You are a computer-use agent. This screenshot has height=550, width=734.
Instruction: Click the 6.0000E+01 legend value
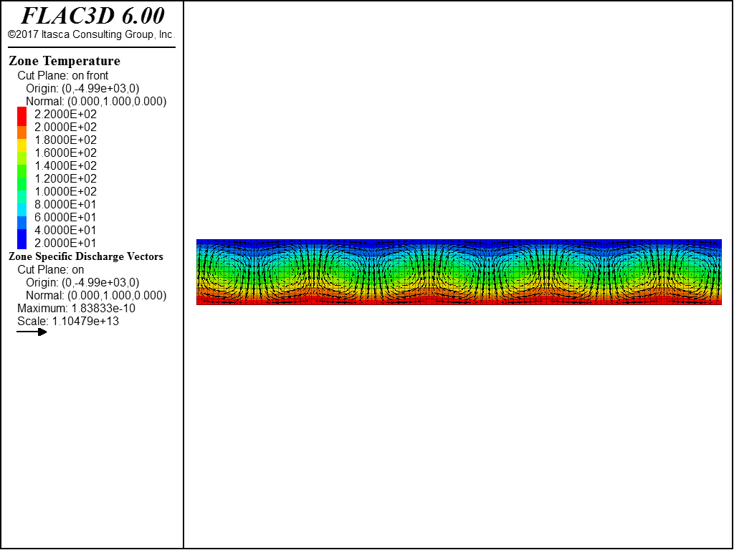[65, 217]
